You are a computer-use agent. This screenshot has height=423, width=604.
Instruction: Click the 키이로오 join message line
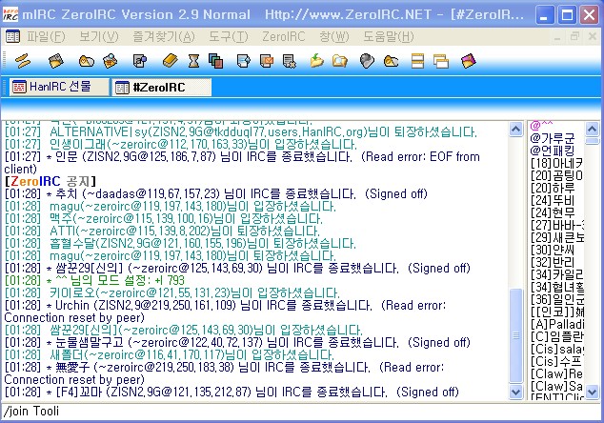(x=172, y=292)
